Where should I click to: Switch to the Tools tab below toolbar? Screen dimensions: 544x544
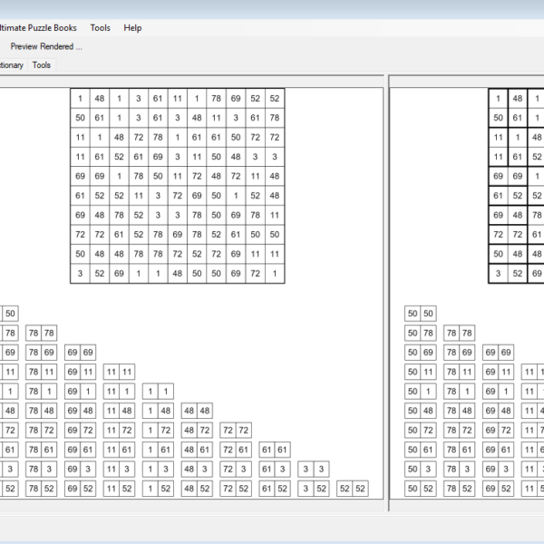pyautogui.click(x=42, y=65)
